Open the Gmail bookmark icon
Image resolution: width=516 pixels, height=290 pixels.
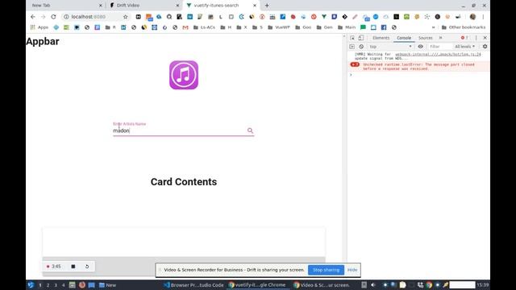click(185, 27)
